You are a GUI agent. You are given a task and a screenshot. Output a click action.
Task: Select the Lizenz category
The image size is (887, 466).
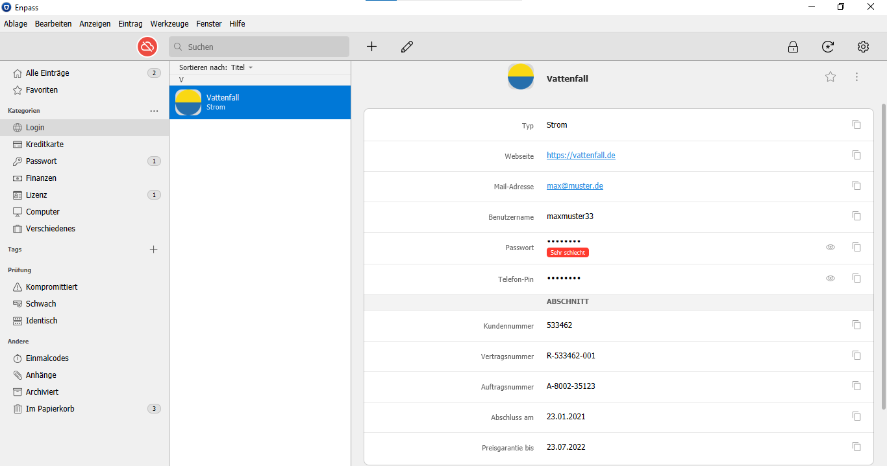pyautogui.click(x=84, y=195)
